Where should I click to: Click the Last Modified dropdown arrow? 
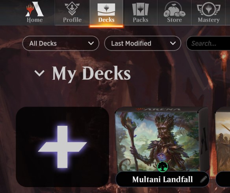(x=173, y=43)
